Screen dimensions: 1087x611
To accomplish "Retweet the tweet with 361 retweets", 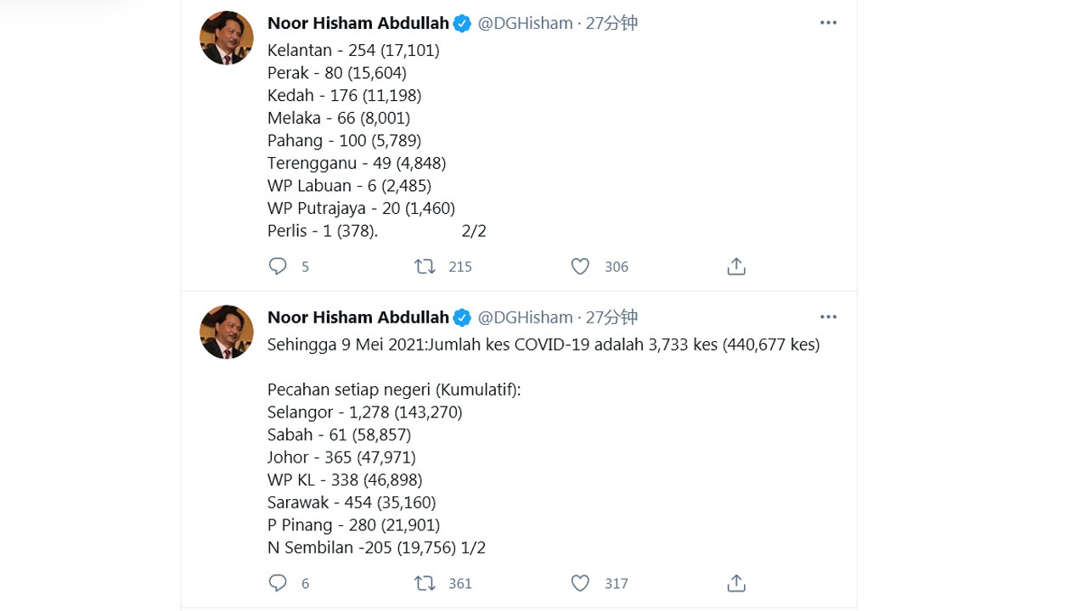I will tap(425, 583).
